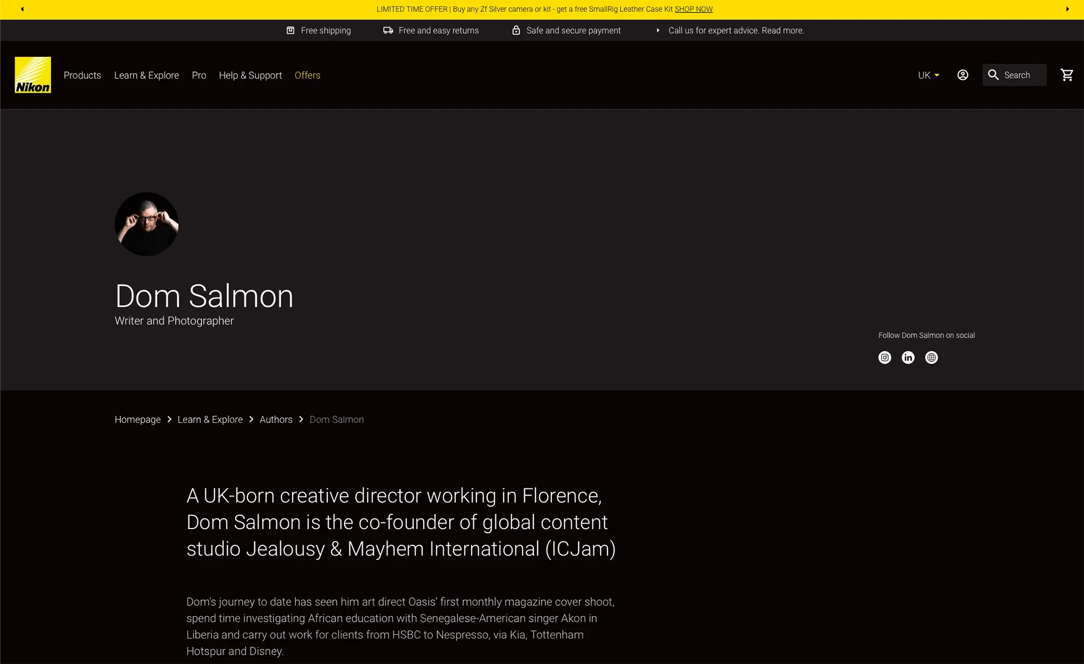Click the SHOP NOW link

coord(693,9)
